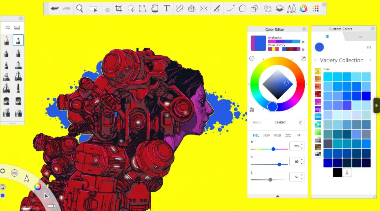This screenshot has height=211, width=380.
Task: Open brush properties in brush palette
Action: pos(8,28)
